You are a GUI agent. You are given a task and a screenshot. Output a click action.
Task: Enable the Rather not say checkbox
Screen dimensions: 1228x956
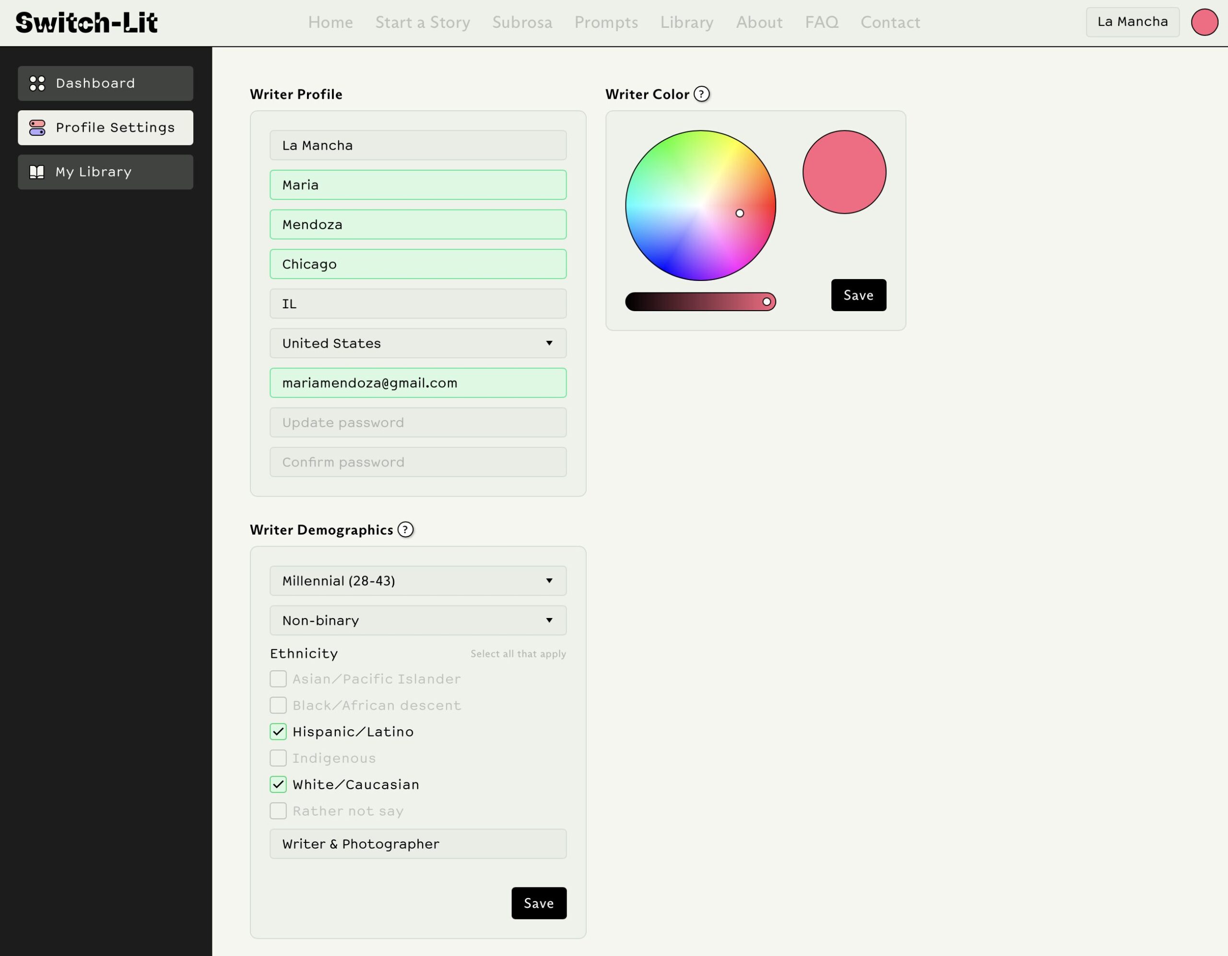278,811
